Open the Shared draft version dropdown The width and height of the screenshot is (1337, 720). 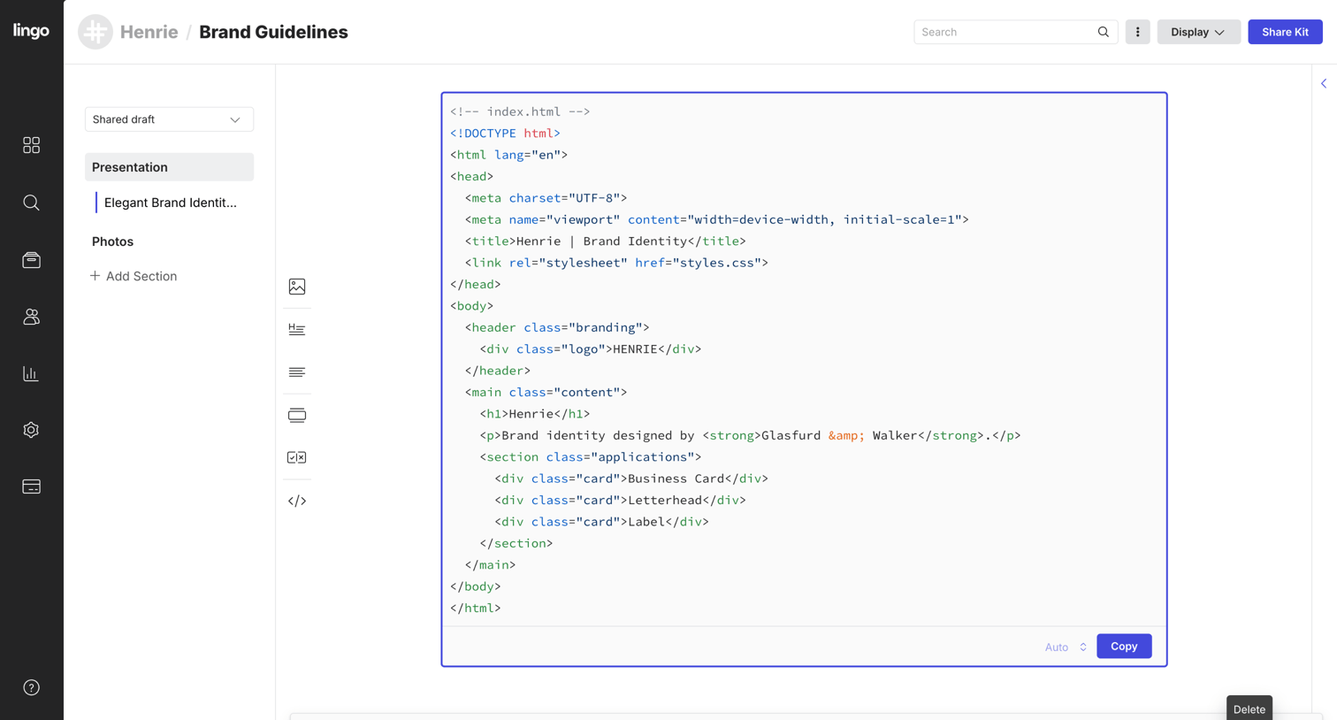click(169, 119)
